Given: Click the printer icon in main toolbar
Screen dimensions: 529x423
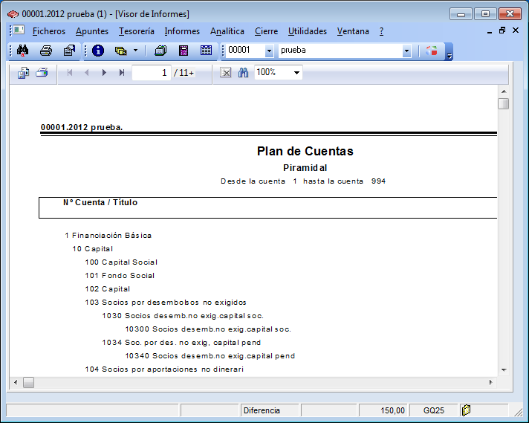Looking at the screenshot, I should pyautogui.click(x=46, y=51).
